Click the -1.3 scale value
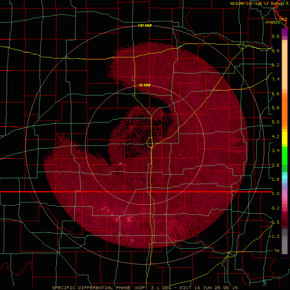The width and height of the screenshot is (290, 290). click(274, 237)
